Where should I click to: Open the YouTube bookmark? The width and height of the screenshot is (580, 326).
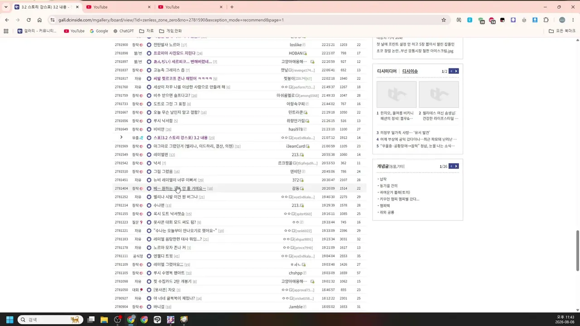point(74,31)
